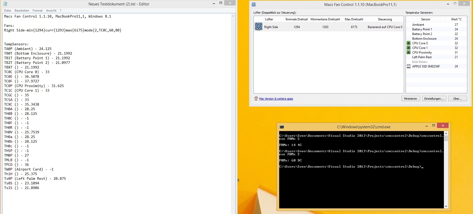
Task: Click the Max Drehzahl column header
Action: tap(354, 19)
